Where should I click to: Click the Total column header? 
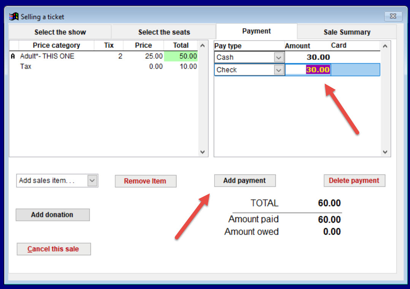click(x=181, y=46)
